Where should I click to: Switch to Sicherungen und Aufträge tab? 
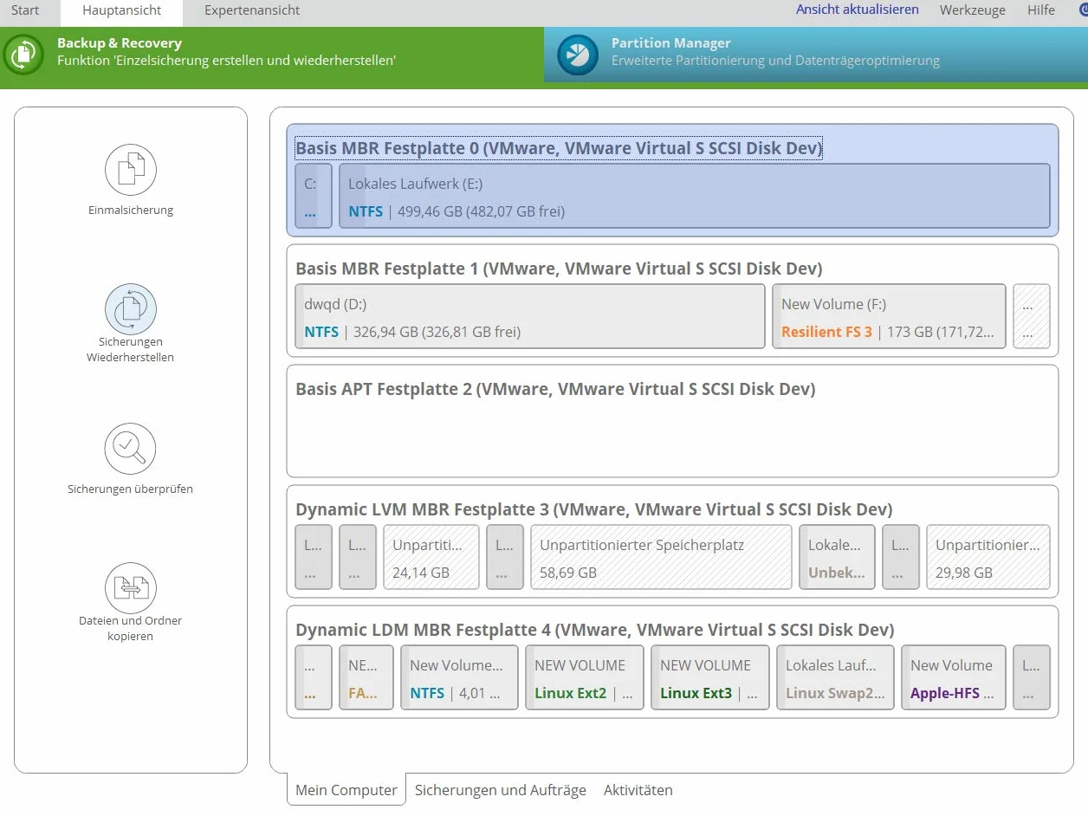501,790
